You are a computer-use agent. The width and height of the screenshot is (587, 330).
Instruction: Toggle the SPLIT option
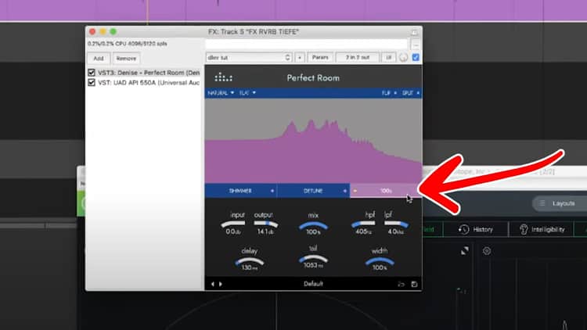click(411, 93)
